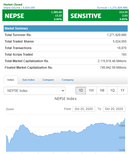Select the 1W time range button
129x154 pixels.
pos(91,91)
